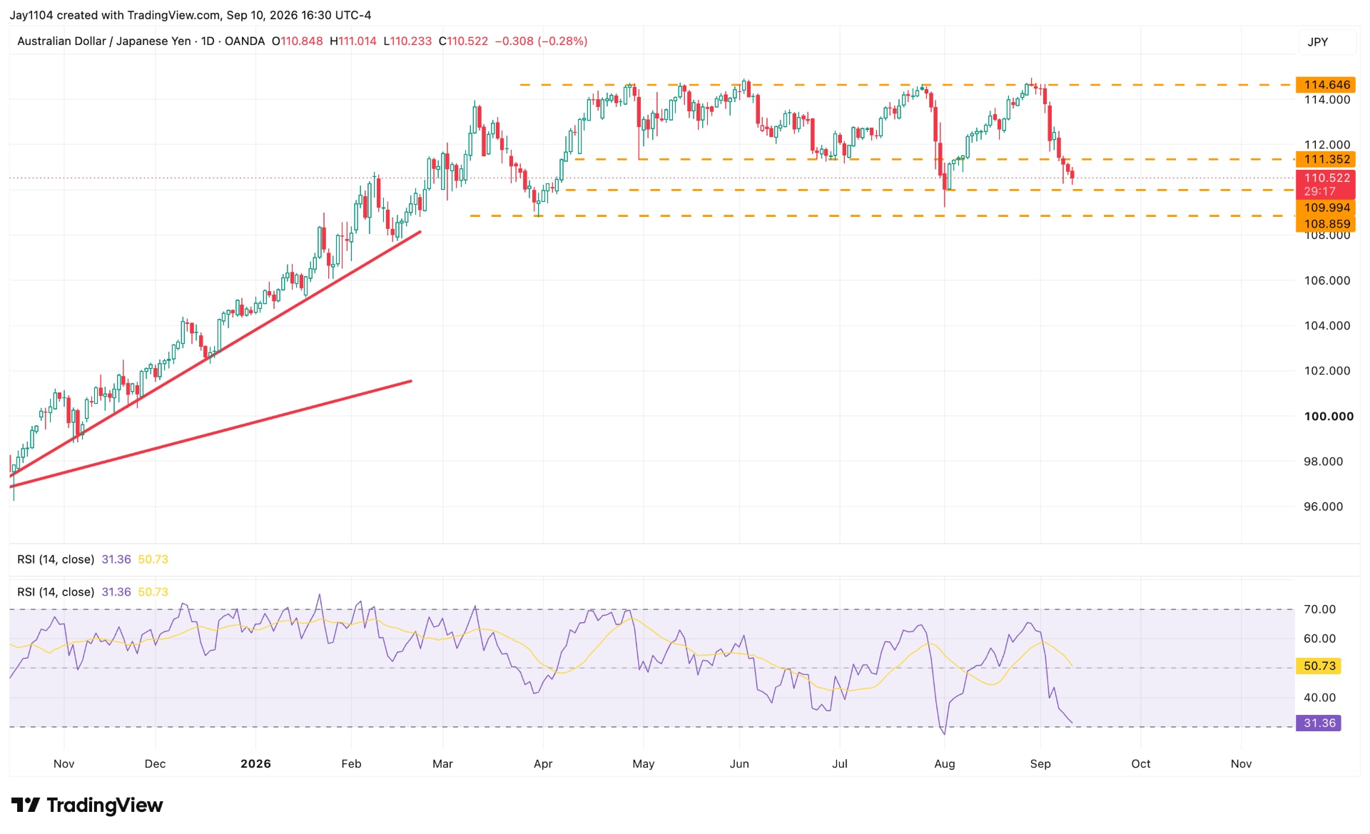1370x834 pixels.
Task: Click the Mar label on time axis
Action: click(442, 764)
